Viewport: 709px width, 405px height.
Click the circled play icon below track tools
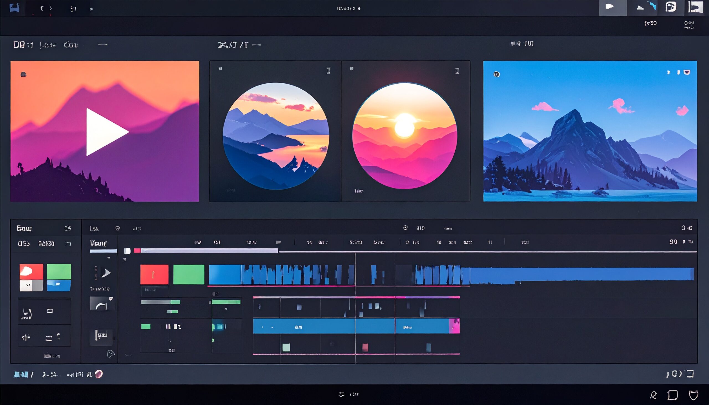[x=111, y=354]
